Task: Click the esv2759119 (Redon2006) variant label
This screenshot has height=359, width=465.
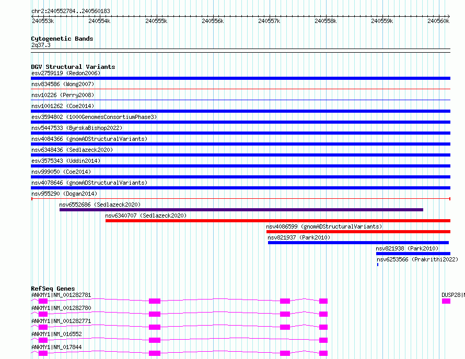Action: point(66,73)
